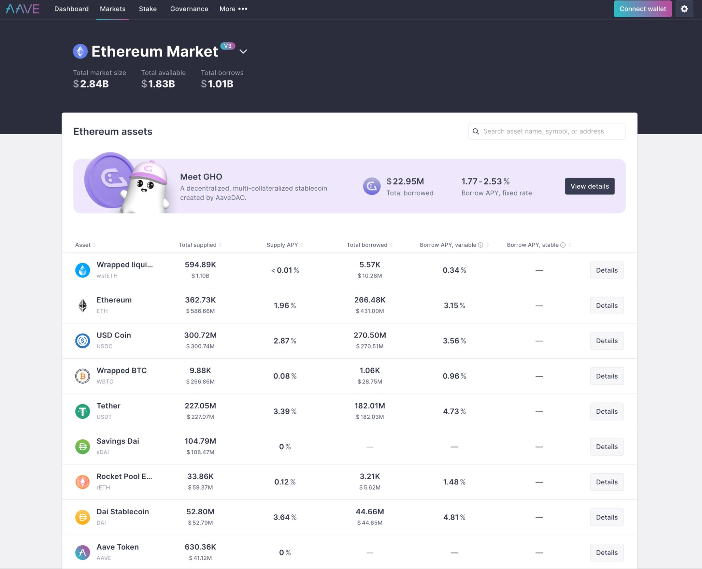Open Details for Wrapped BTC row
The image size is (702, 569).
click(607, 376)
